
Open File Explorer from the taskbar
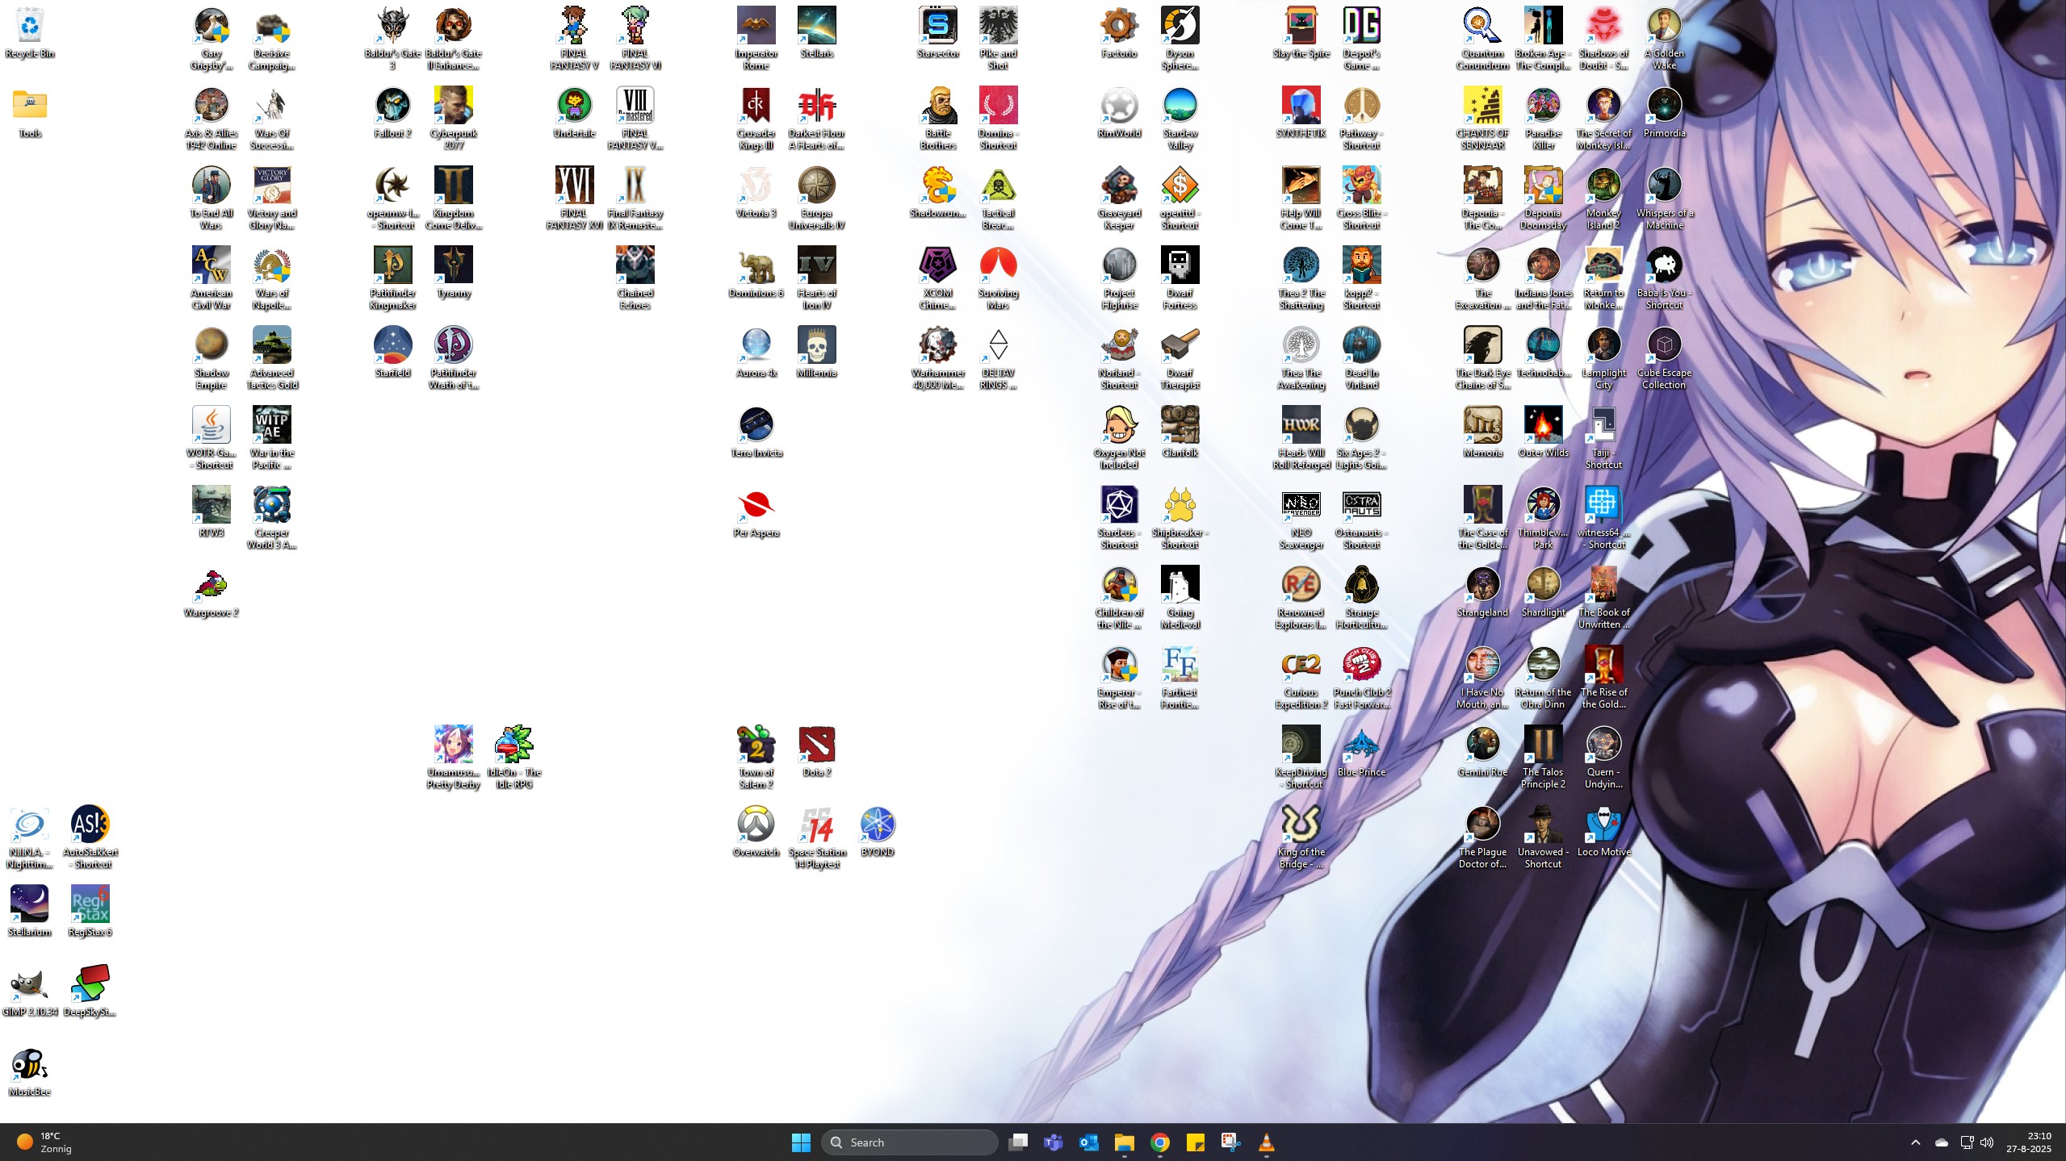tap(1124, 1142)
